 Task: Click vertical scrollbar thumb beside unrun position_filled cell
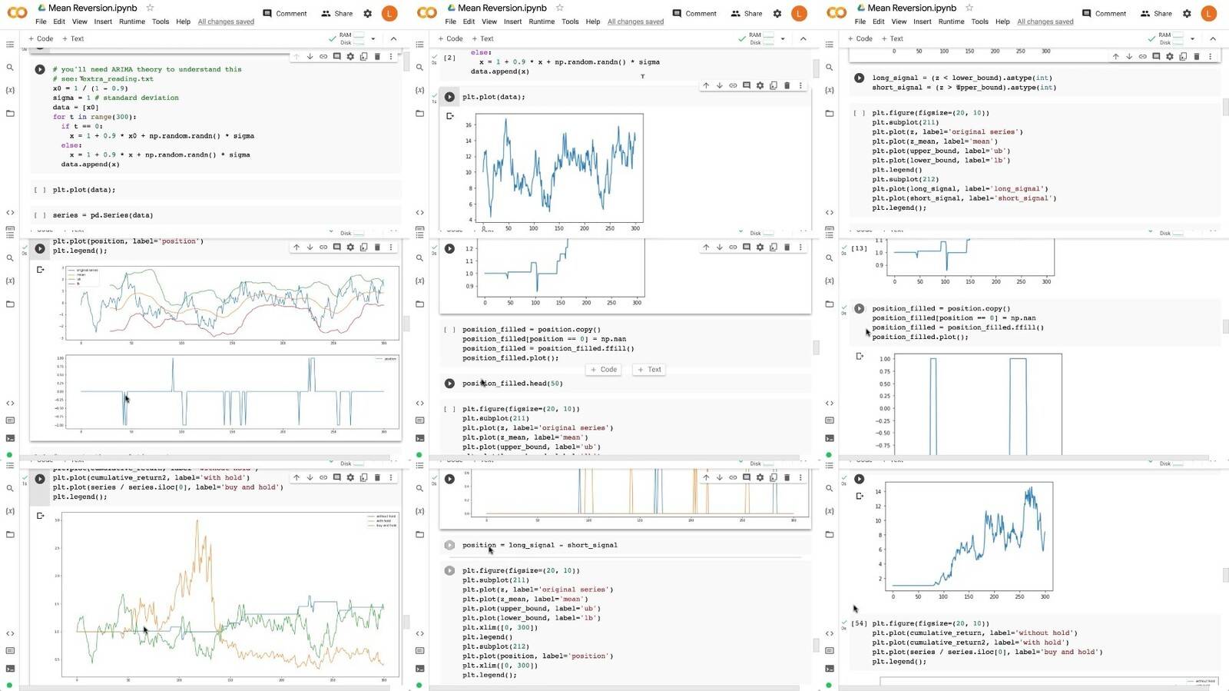[815, 347]
